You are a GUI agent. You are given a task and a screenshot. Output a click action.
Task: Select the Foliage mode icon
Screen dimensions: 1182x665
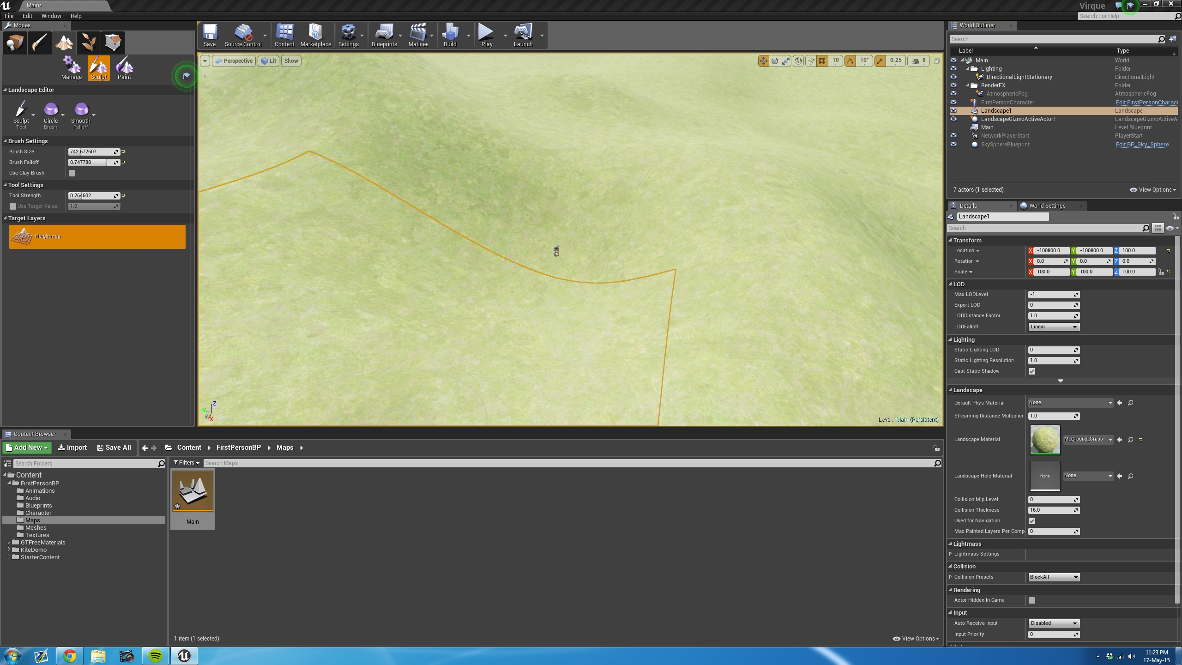pyautogui.click(x=88, y=42)
